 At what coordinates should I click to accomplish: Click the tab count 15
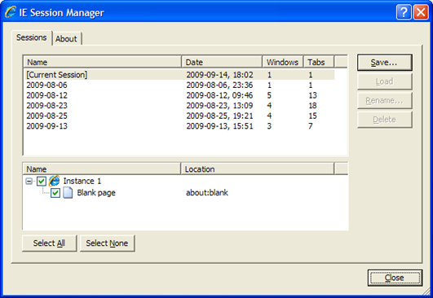click(x=312, y=116)
